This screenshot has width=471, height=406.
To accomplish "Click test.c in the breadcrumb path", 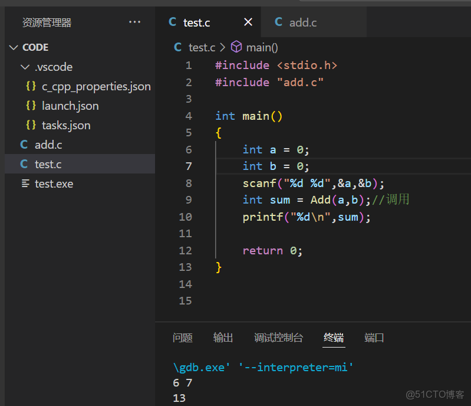I will pos(202,47).
